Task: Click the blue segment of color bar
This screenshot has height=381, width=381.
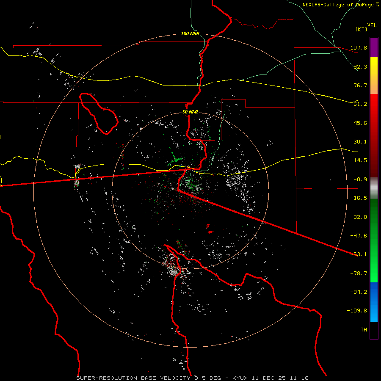Action: (374, 302)
